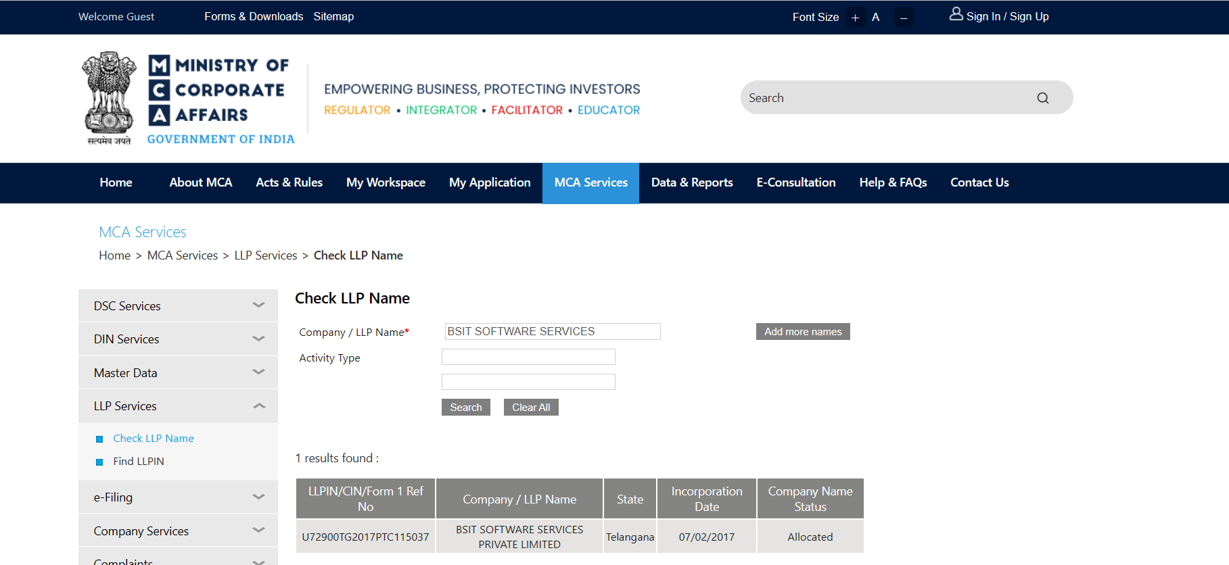1229x565 pixels.
Task: Open the MCA Services menu
Action: pos(590,182)
